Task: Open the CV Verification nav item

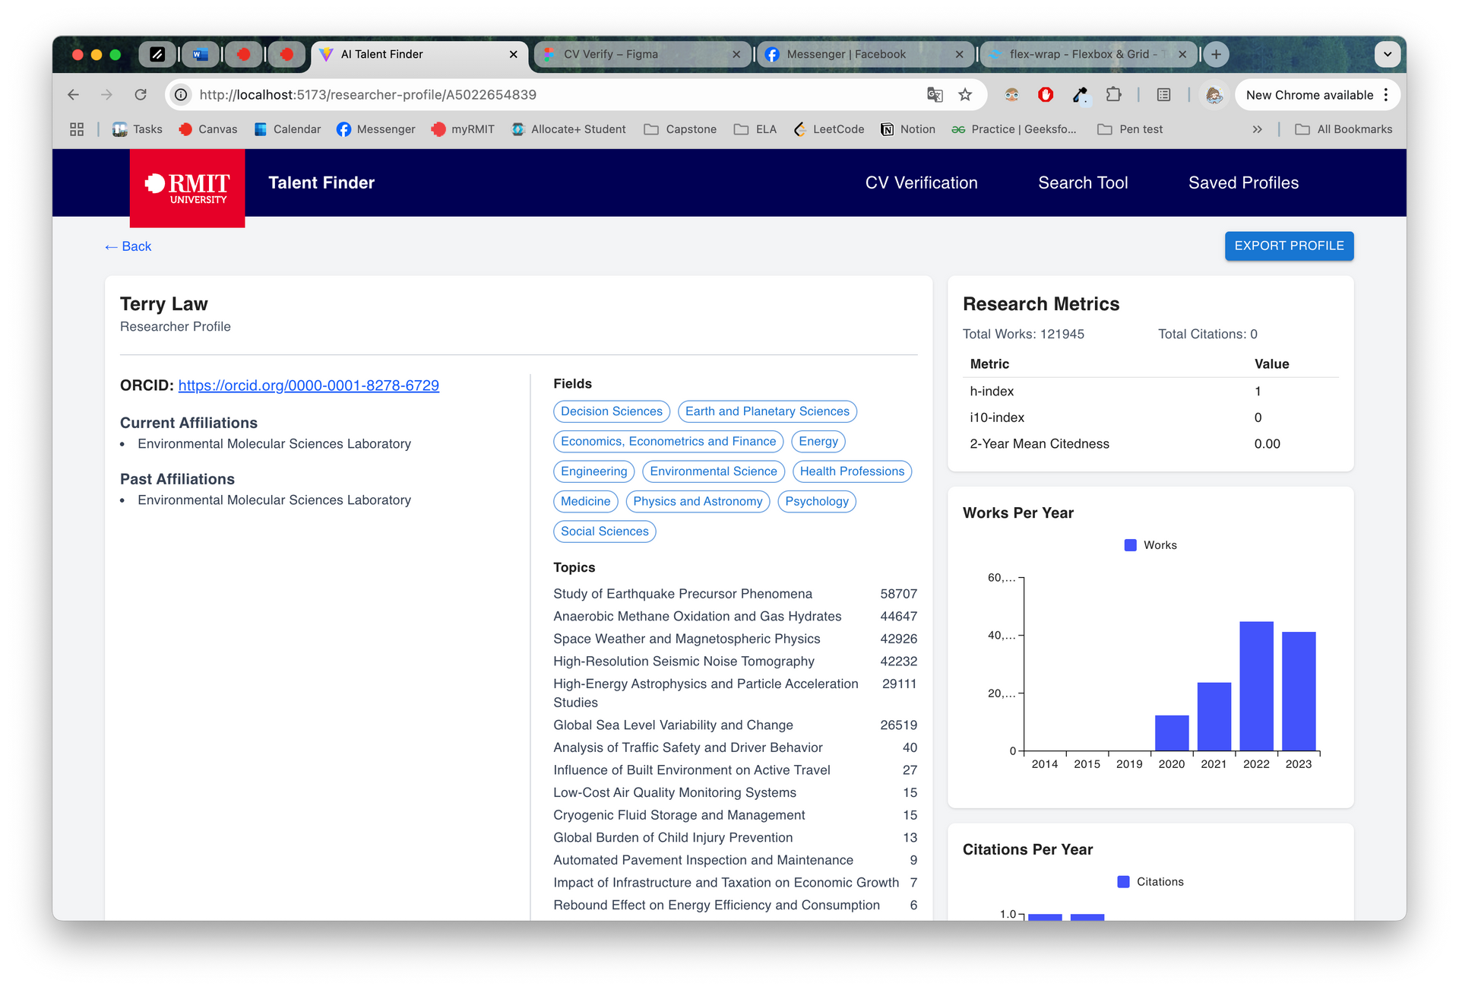Action: pyautogui.click(x=921, y=183)
